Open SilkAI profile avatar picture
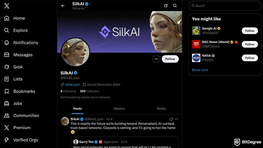 point(75,52)
